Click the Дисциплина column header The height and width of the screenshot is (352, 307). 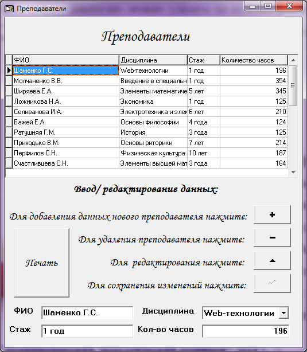153,60
